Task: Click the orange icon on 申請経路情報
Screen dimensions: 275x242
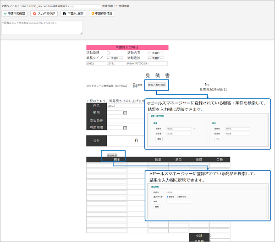Action: (92, 14)
